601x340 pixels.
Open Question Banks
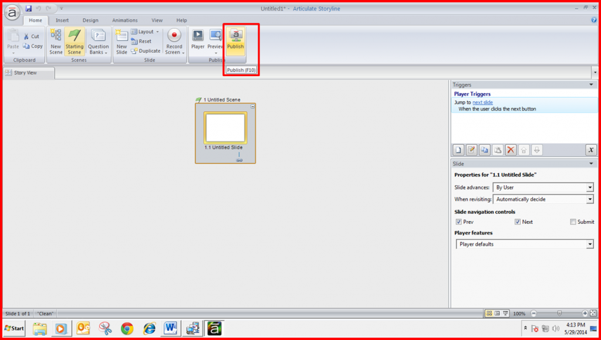[98, 42]
